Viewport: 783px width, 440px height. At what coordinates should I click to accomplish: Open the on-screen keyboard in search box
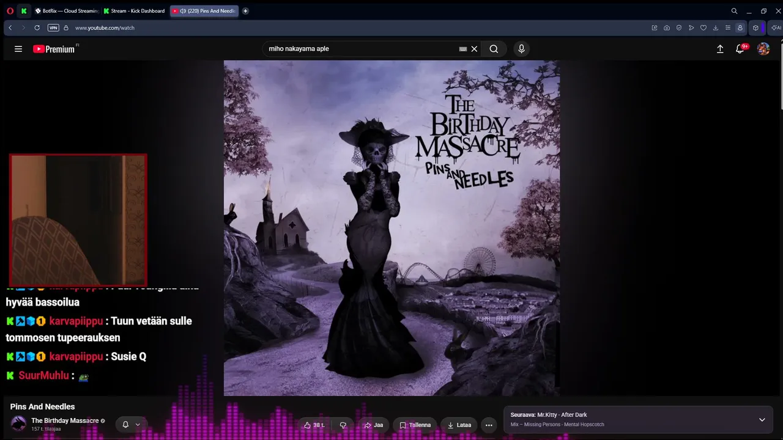tap(463, 49)
